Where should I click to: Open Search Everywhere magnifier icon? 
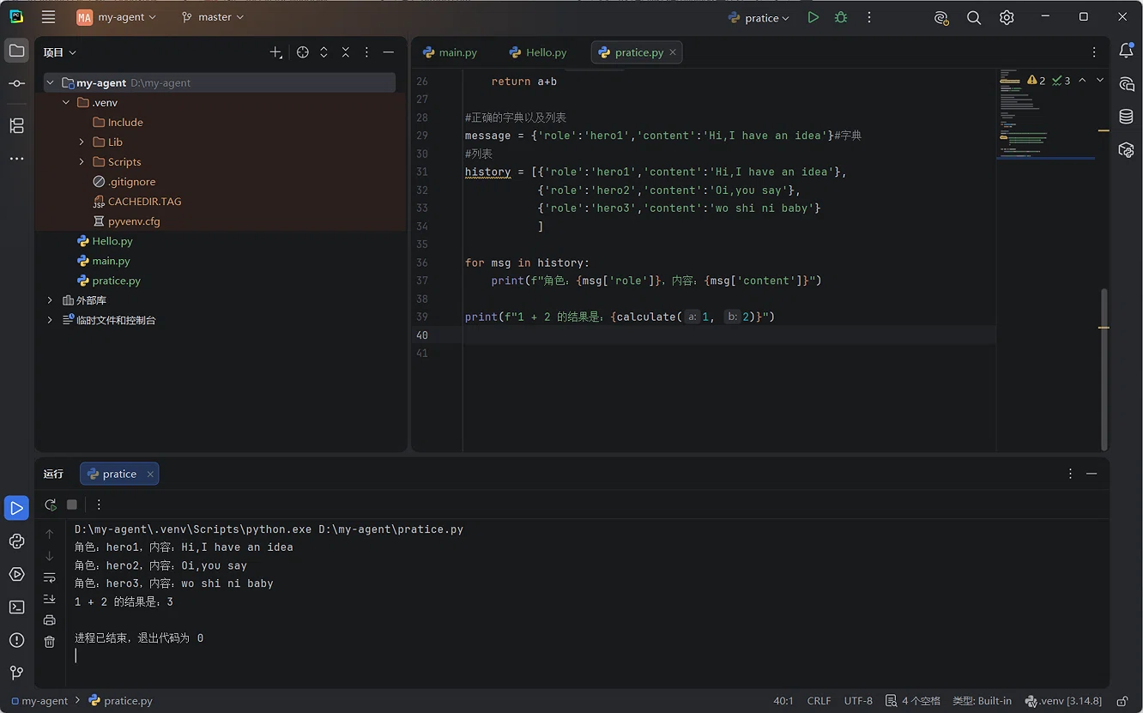(x=974, y=17)
